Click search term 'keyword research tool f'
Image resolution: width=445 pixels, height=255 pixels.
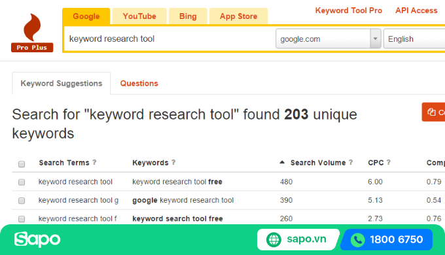pos(78,218)
